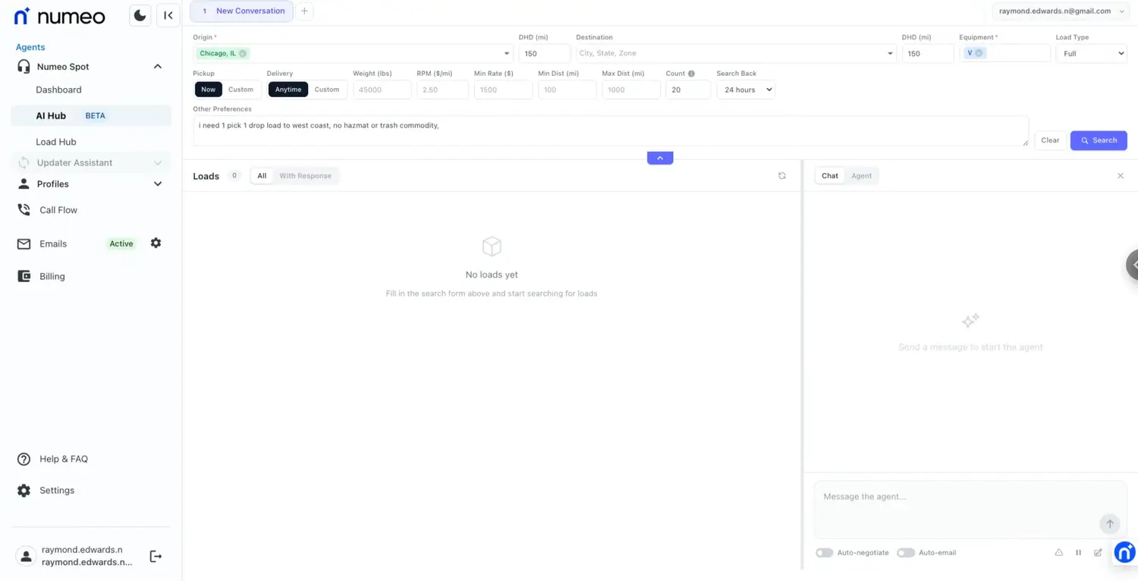Switch to the Agent tab
The height and width of the screenshot is (581, 1138).
pos(861,176)
